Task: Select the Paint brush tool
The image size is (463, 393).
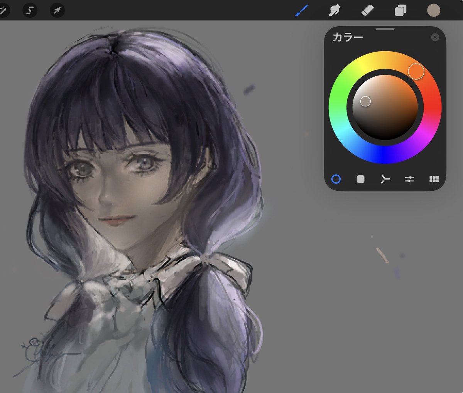Action: (301, 10)
